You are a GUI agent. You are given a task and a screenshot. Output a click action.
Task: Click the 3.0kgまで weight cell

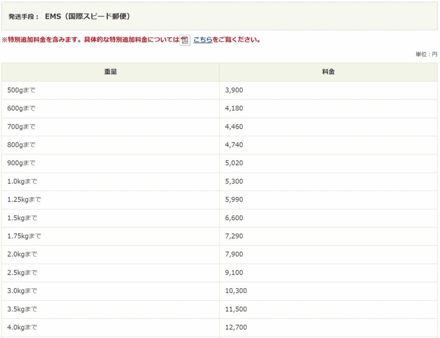pyautogui.click(x=22, y=291)
